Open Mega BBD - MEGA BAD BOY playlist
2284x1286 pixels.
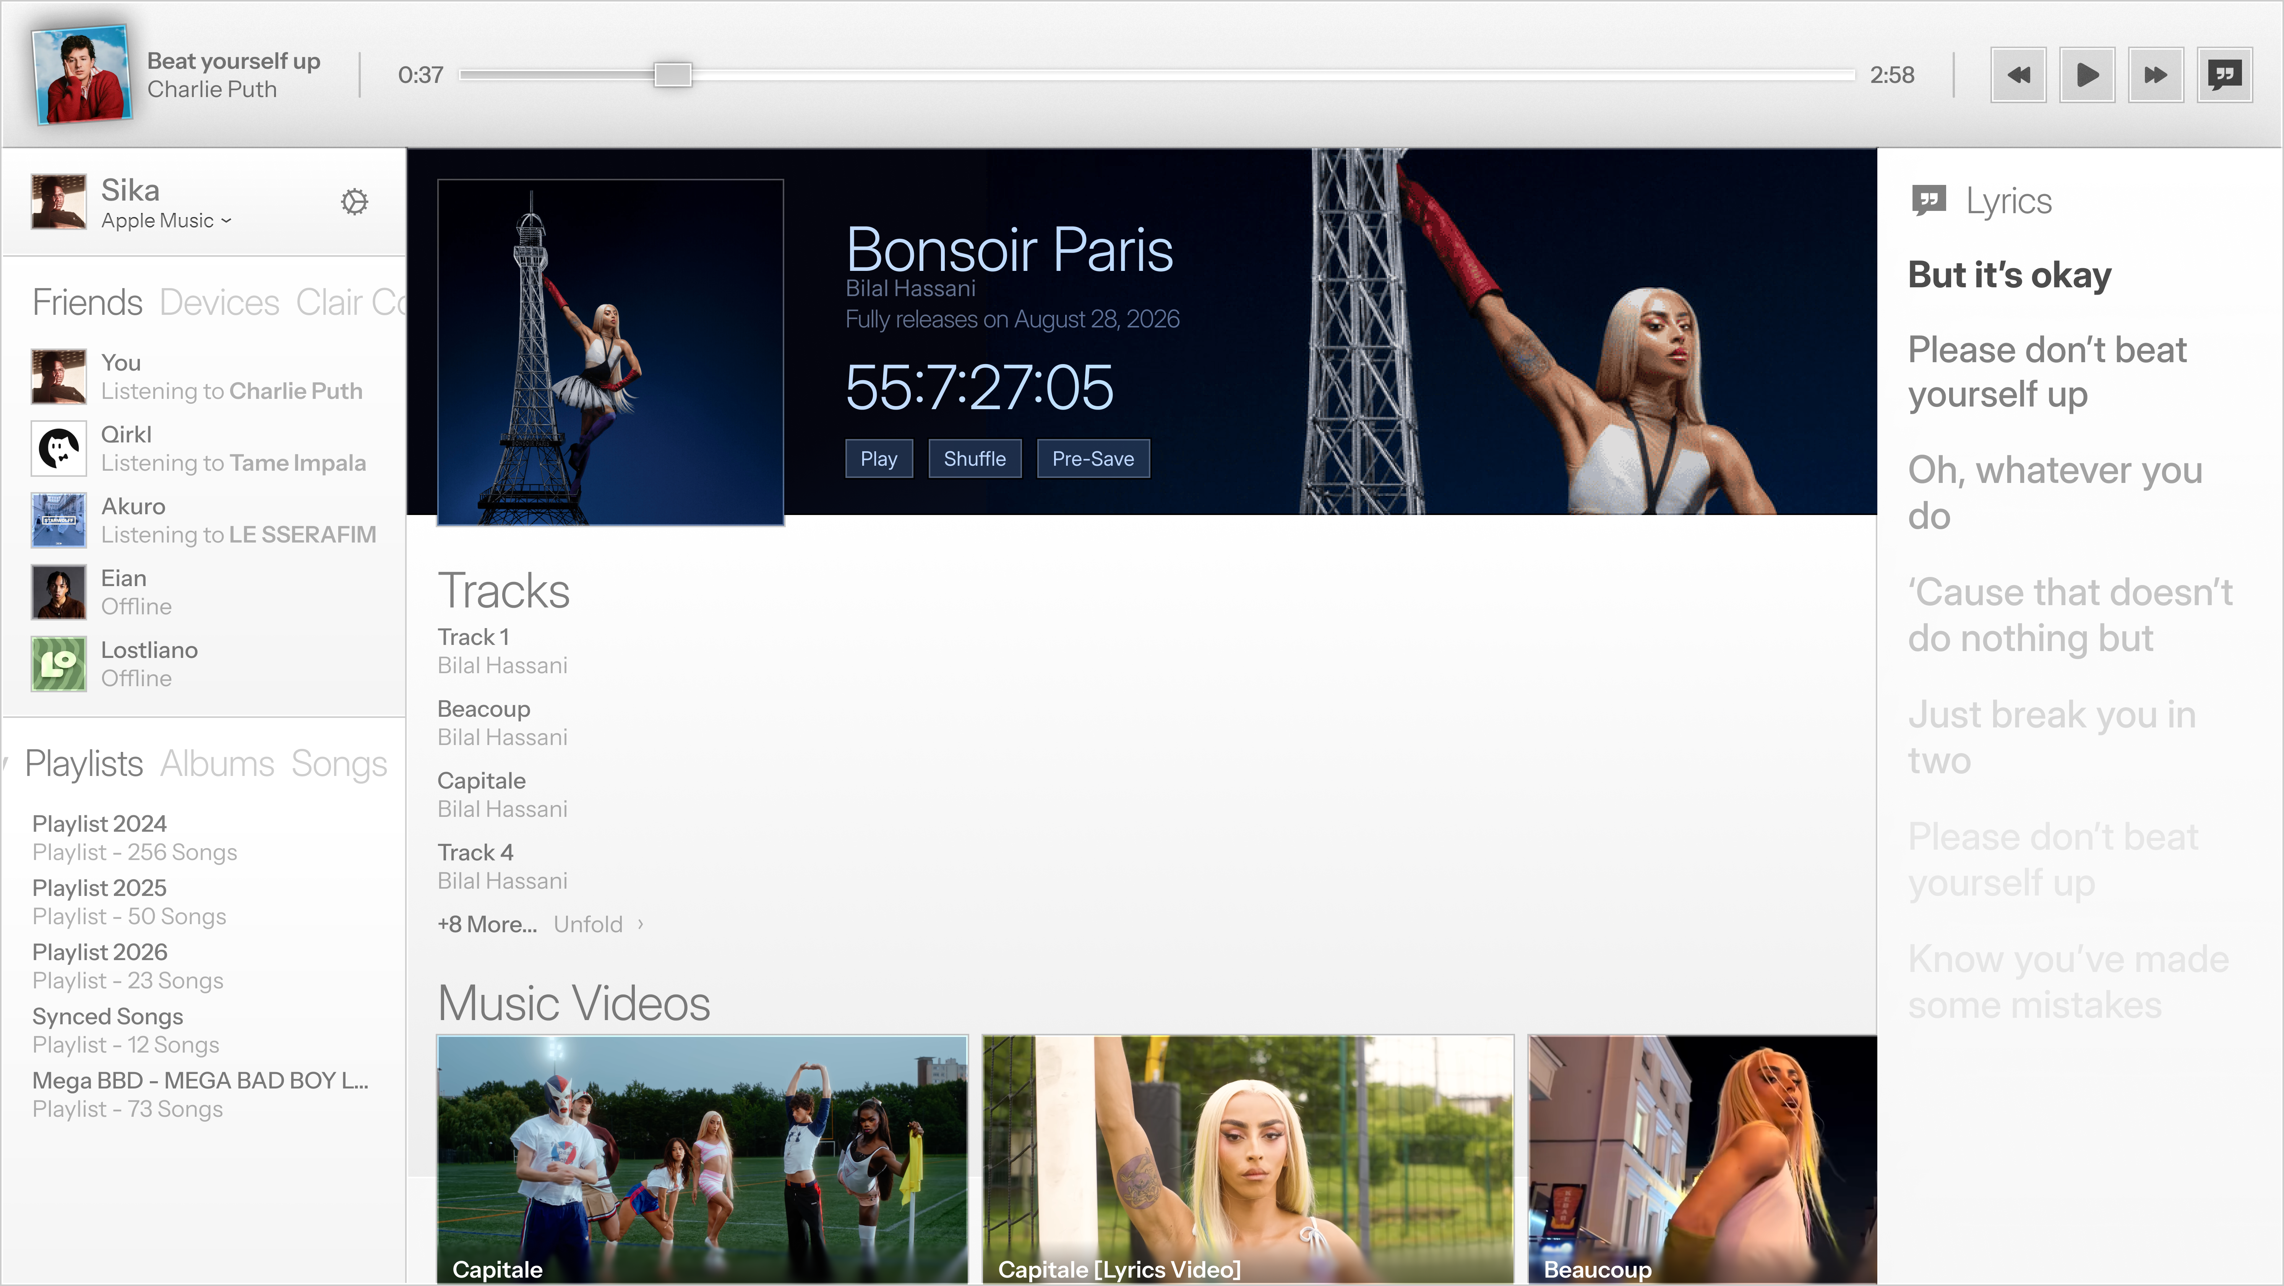[x=200, y=1095]
